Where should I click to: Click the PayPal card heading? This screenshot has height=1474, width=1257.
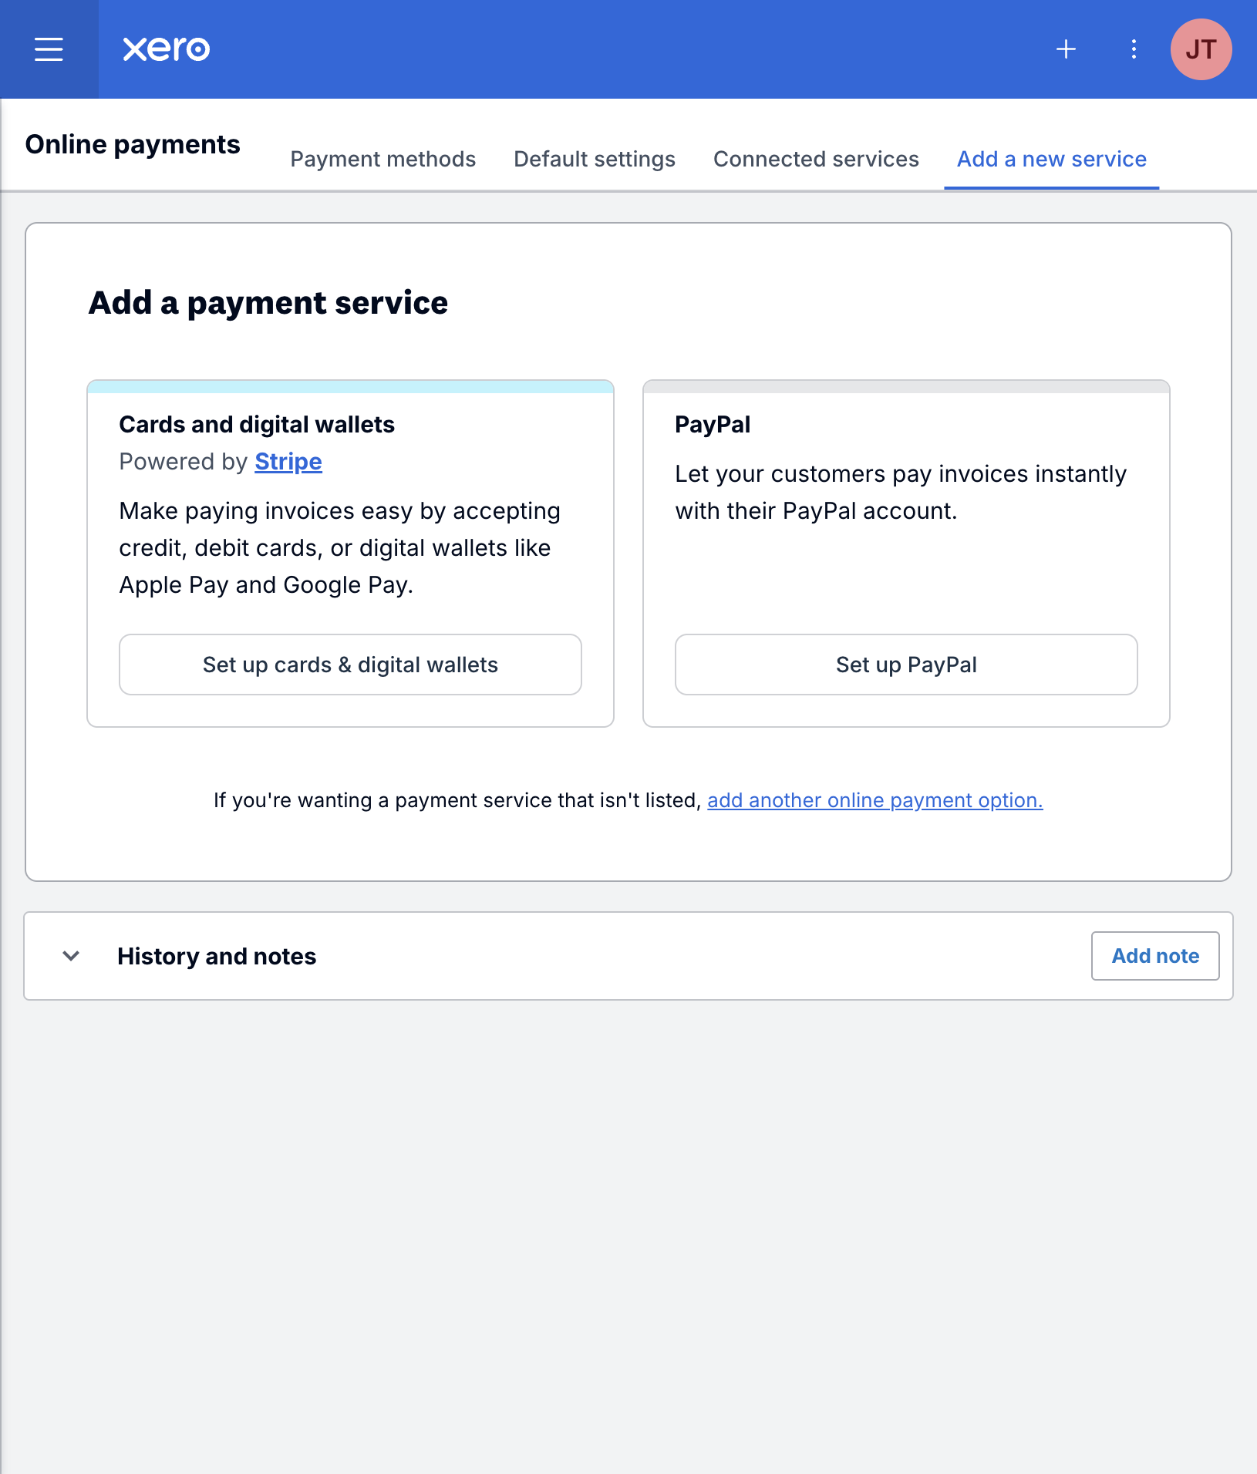(712, 425)
